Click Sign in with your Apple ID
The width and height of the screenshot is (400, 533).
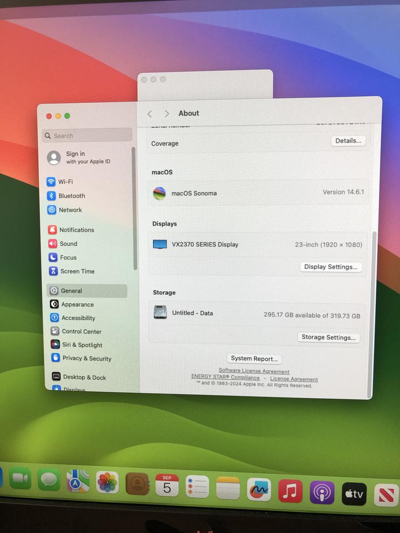[x=81, y=157]
